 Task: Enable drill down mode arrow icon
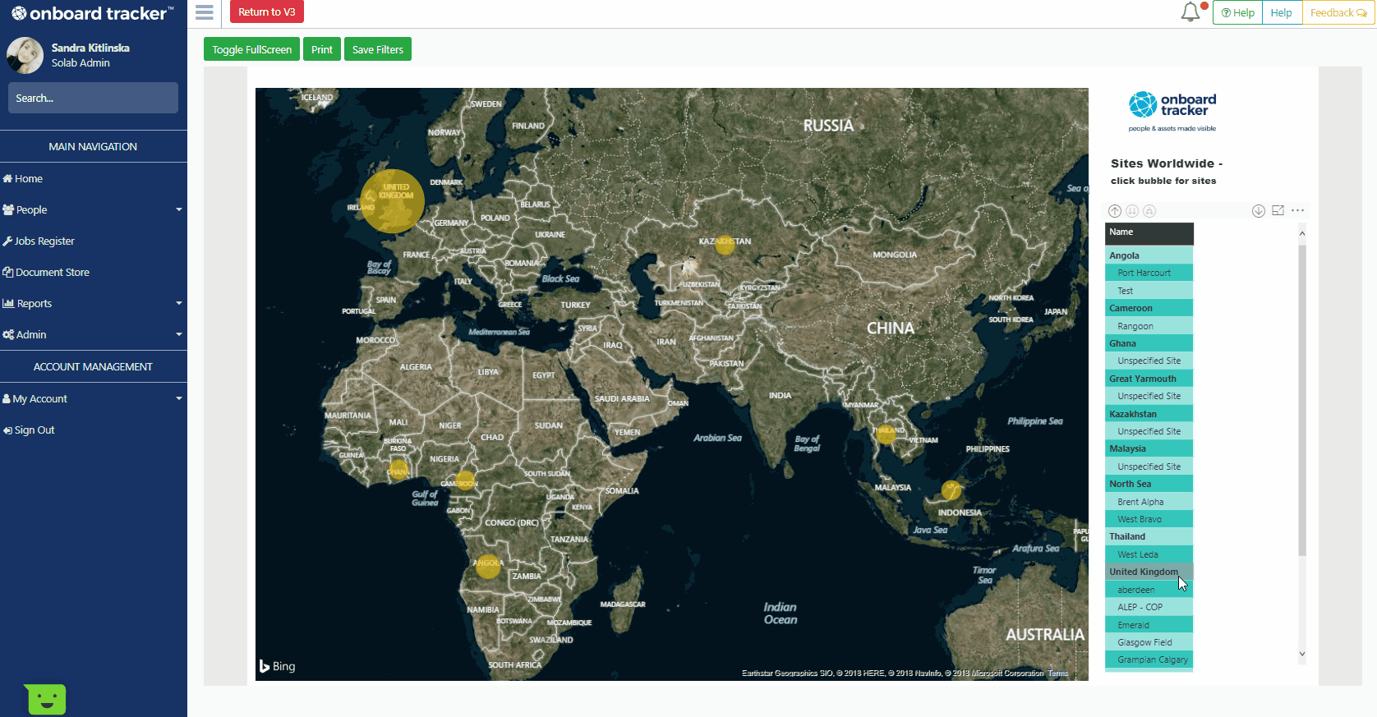(x=1258, y=211)
